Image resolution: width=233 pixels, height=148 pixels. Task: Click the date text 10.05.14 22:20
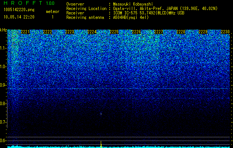tap(19, 17)
